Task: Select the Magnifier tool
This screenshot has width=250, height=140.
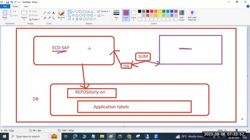Action: pyautogui.click(x=53, y=18)
